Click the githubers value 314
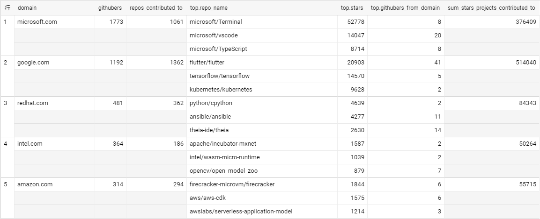Viewport: 540px width, 219px height. coord(118,184)
